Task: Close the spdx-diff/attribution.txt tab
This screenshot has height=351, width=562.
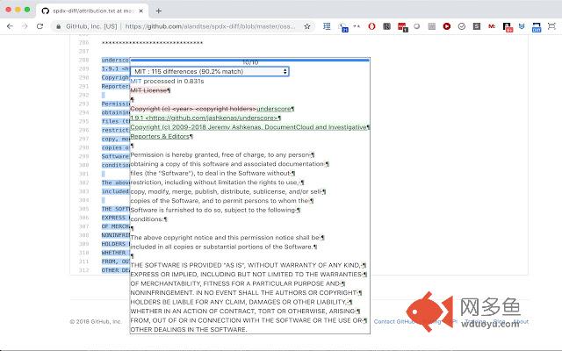Action: [x=140, y=11]
